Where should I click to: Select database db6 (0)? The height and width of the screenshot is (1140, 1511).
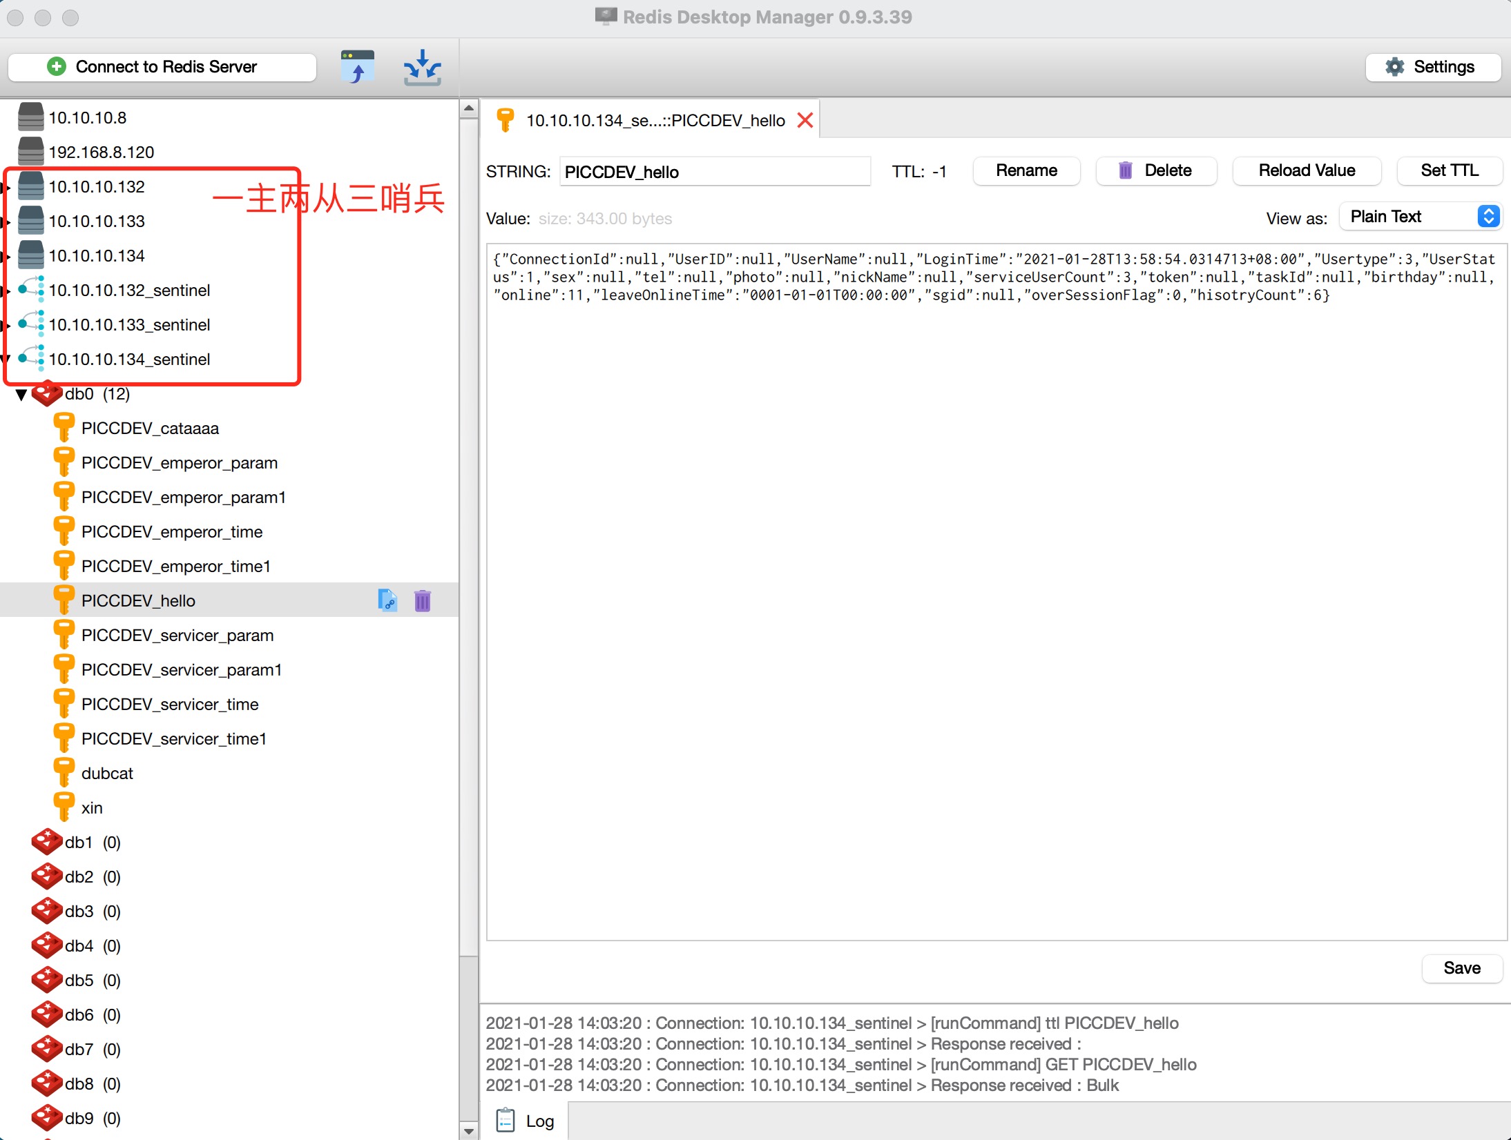(93, 1014)
